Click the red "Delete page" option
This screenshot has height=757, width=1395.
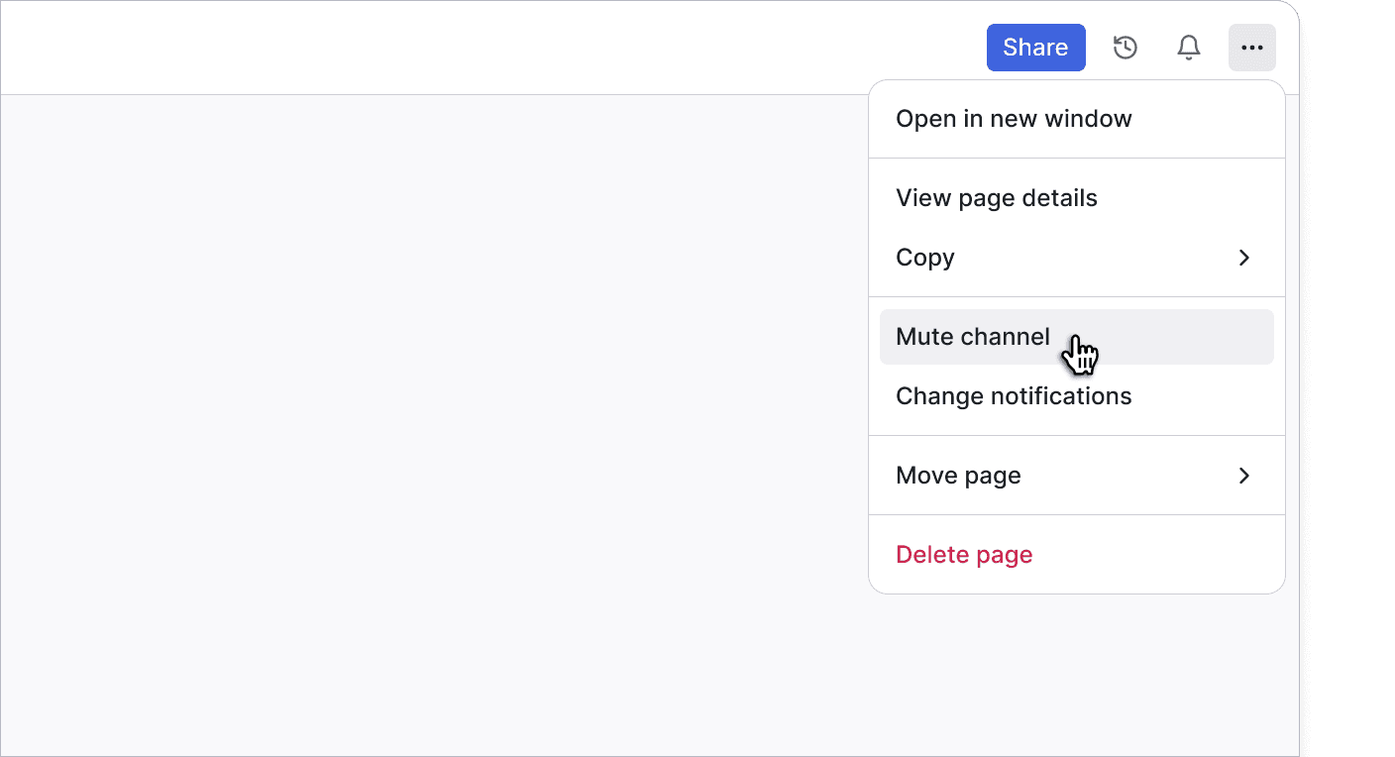tap(963, 554)
